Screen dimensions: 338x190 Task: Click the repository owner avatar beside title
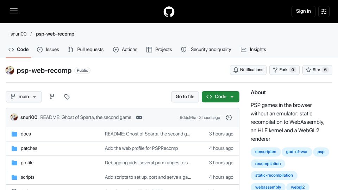click(x=10, y=70)
